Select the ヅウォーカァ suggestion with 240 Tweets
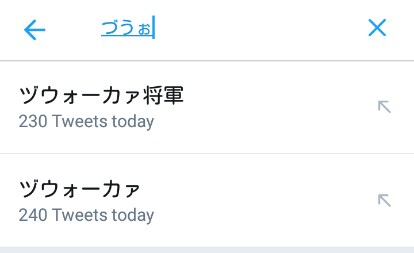This screenshot has width=414, height=253. [x=79, y=189]
